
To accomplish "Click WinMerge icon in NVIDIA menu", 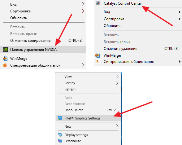I will (5, 59).
